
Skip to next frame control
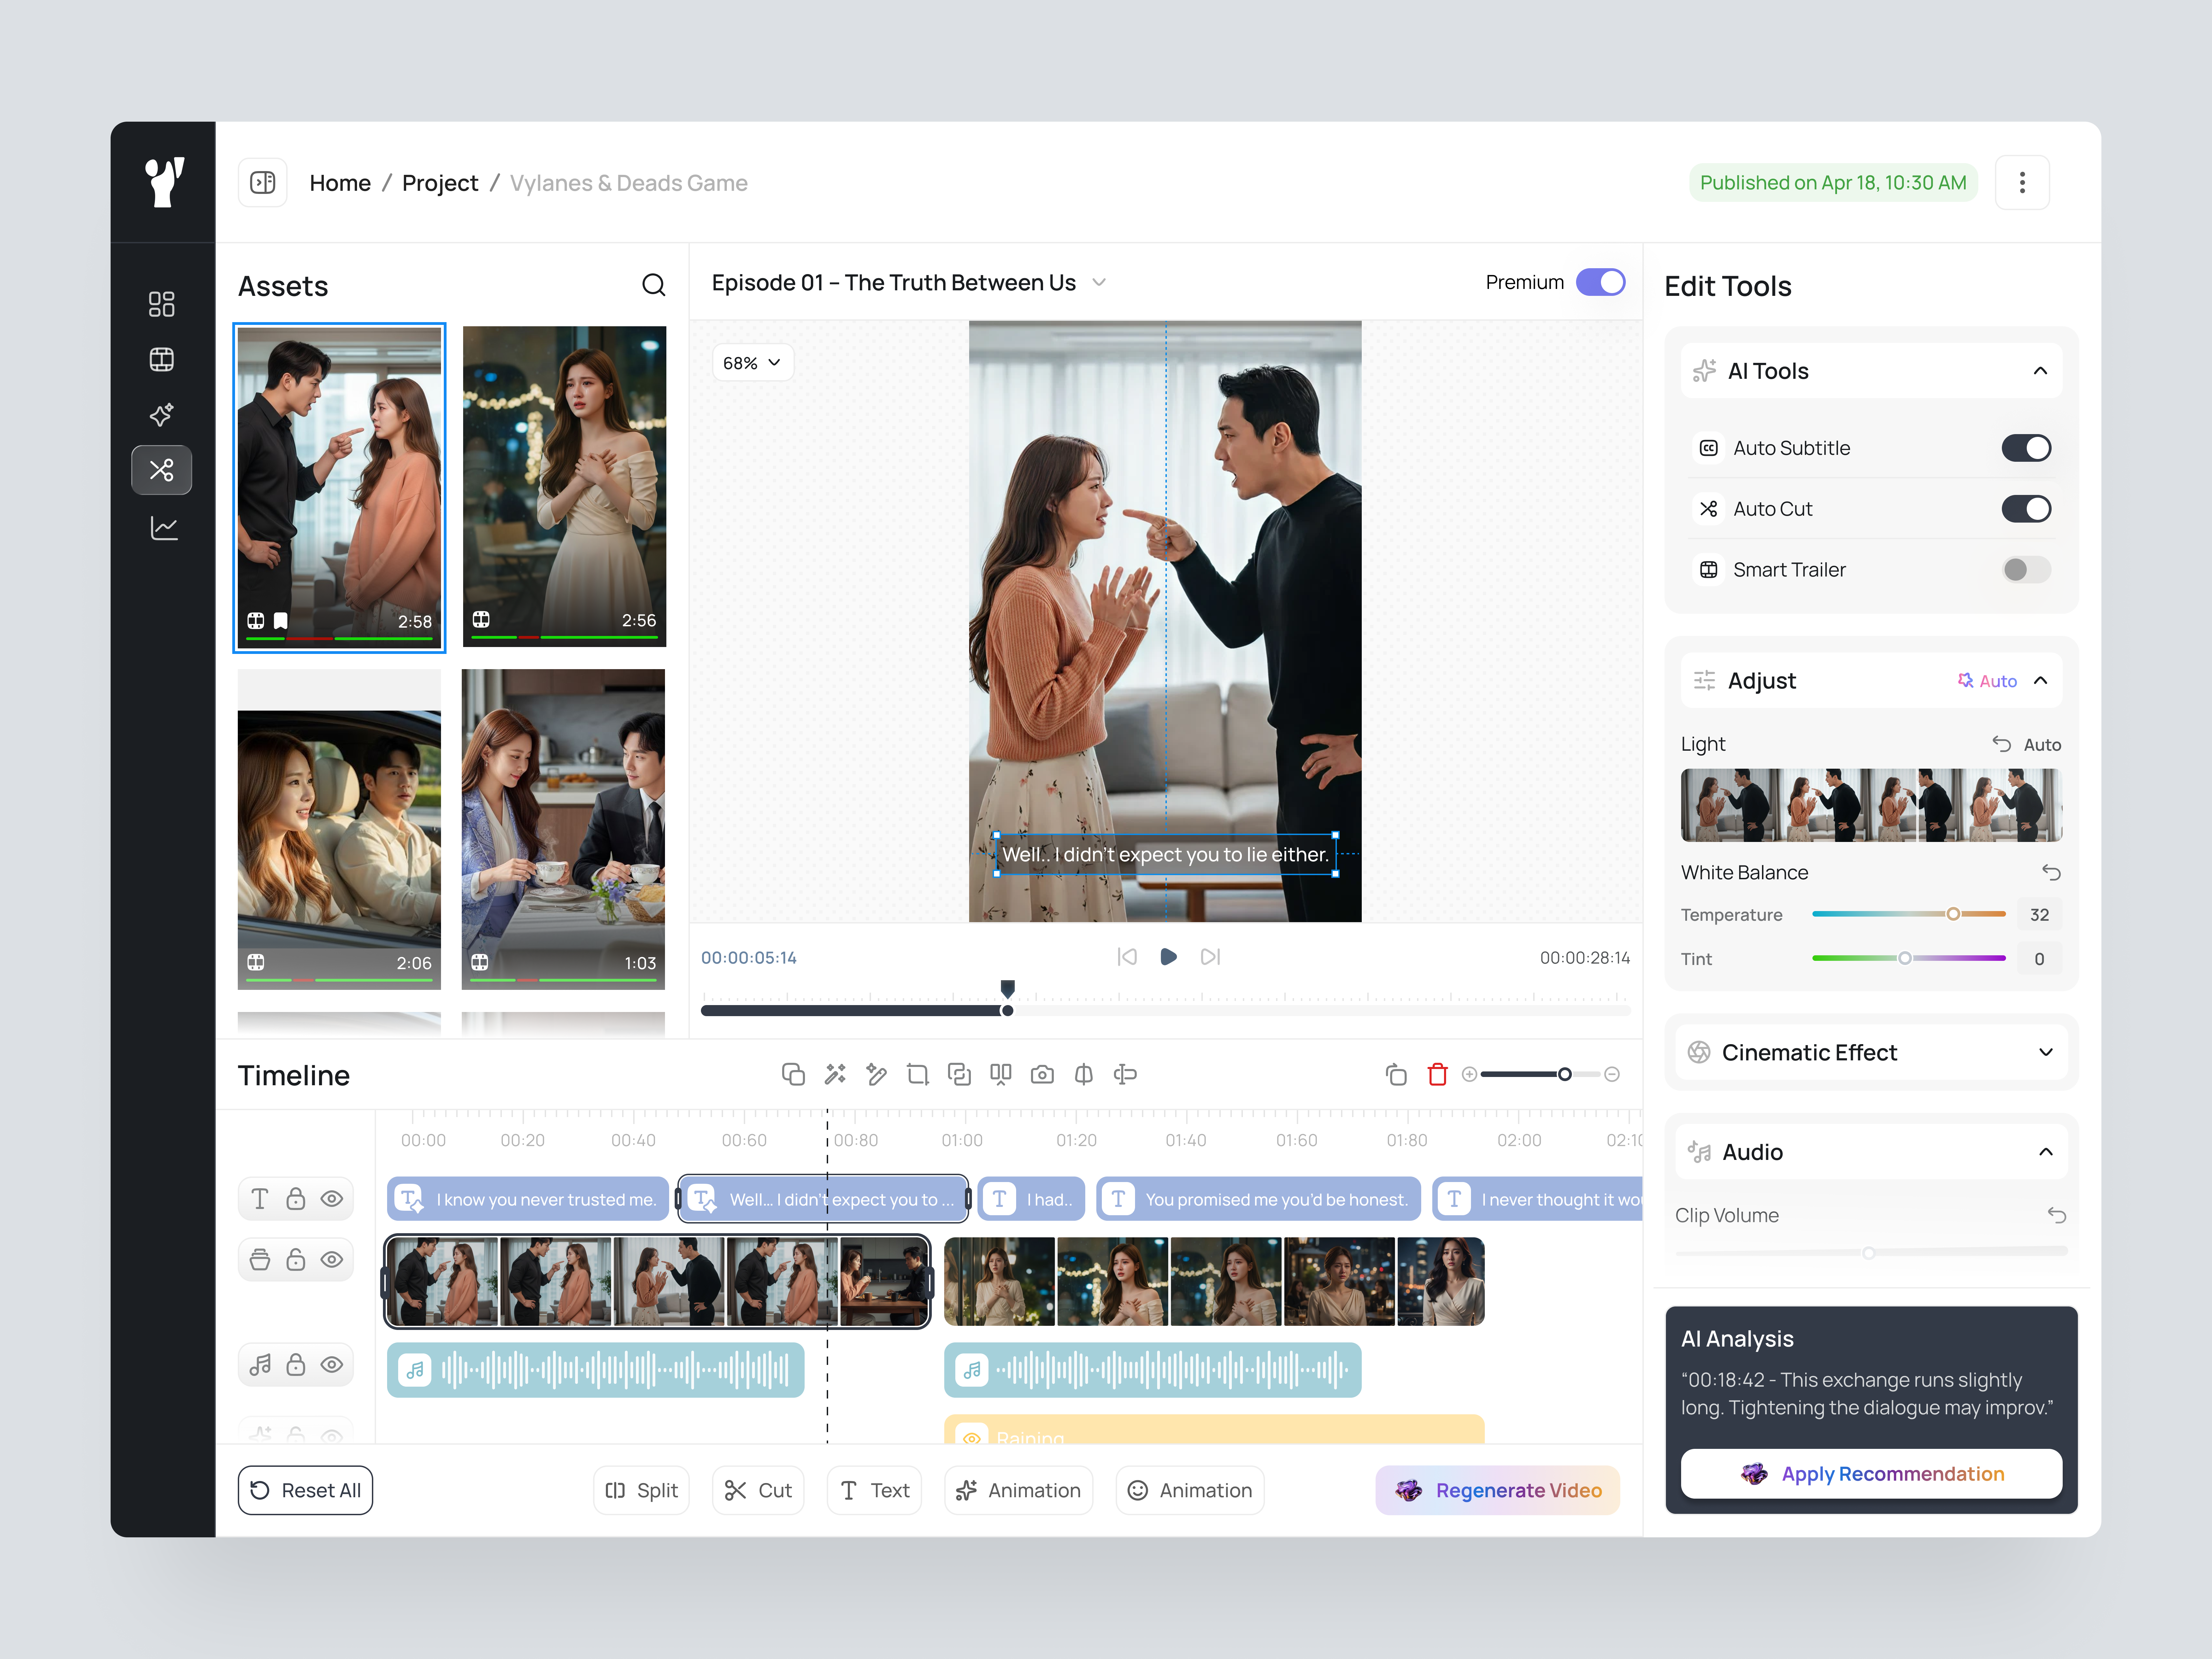tap(1210, 957)
